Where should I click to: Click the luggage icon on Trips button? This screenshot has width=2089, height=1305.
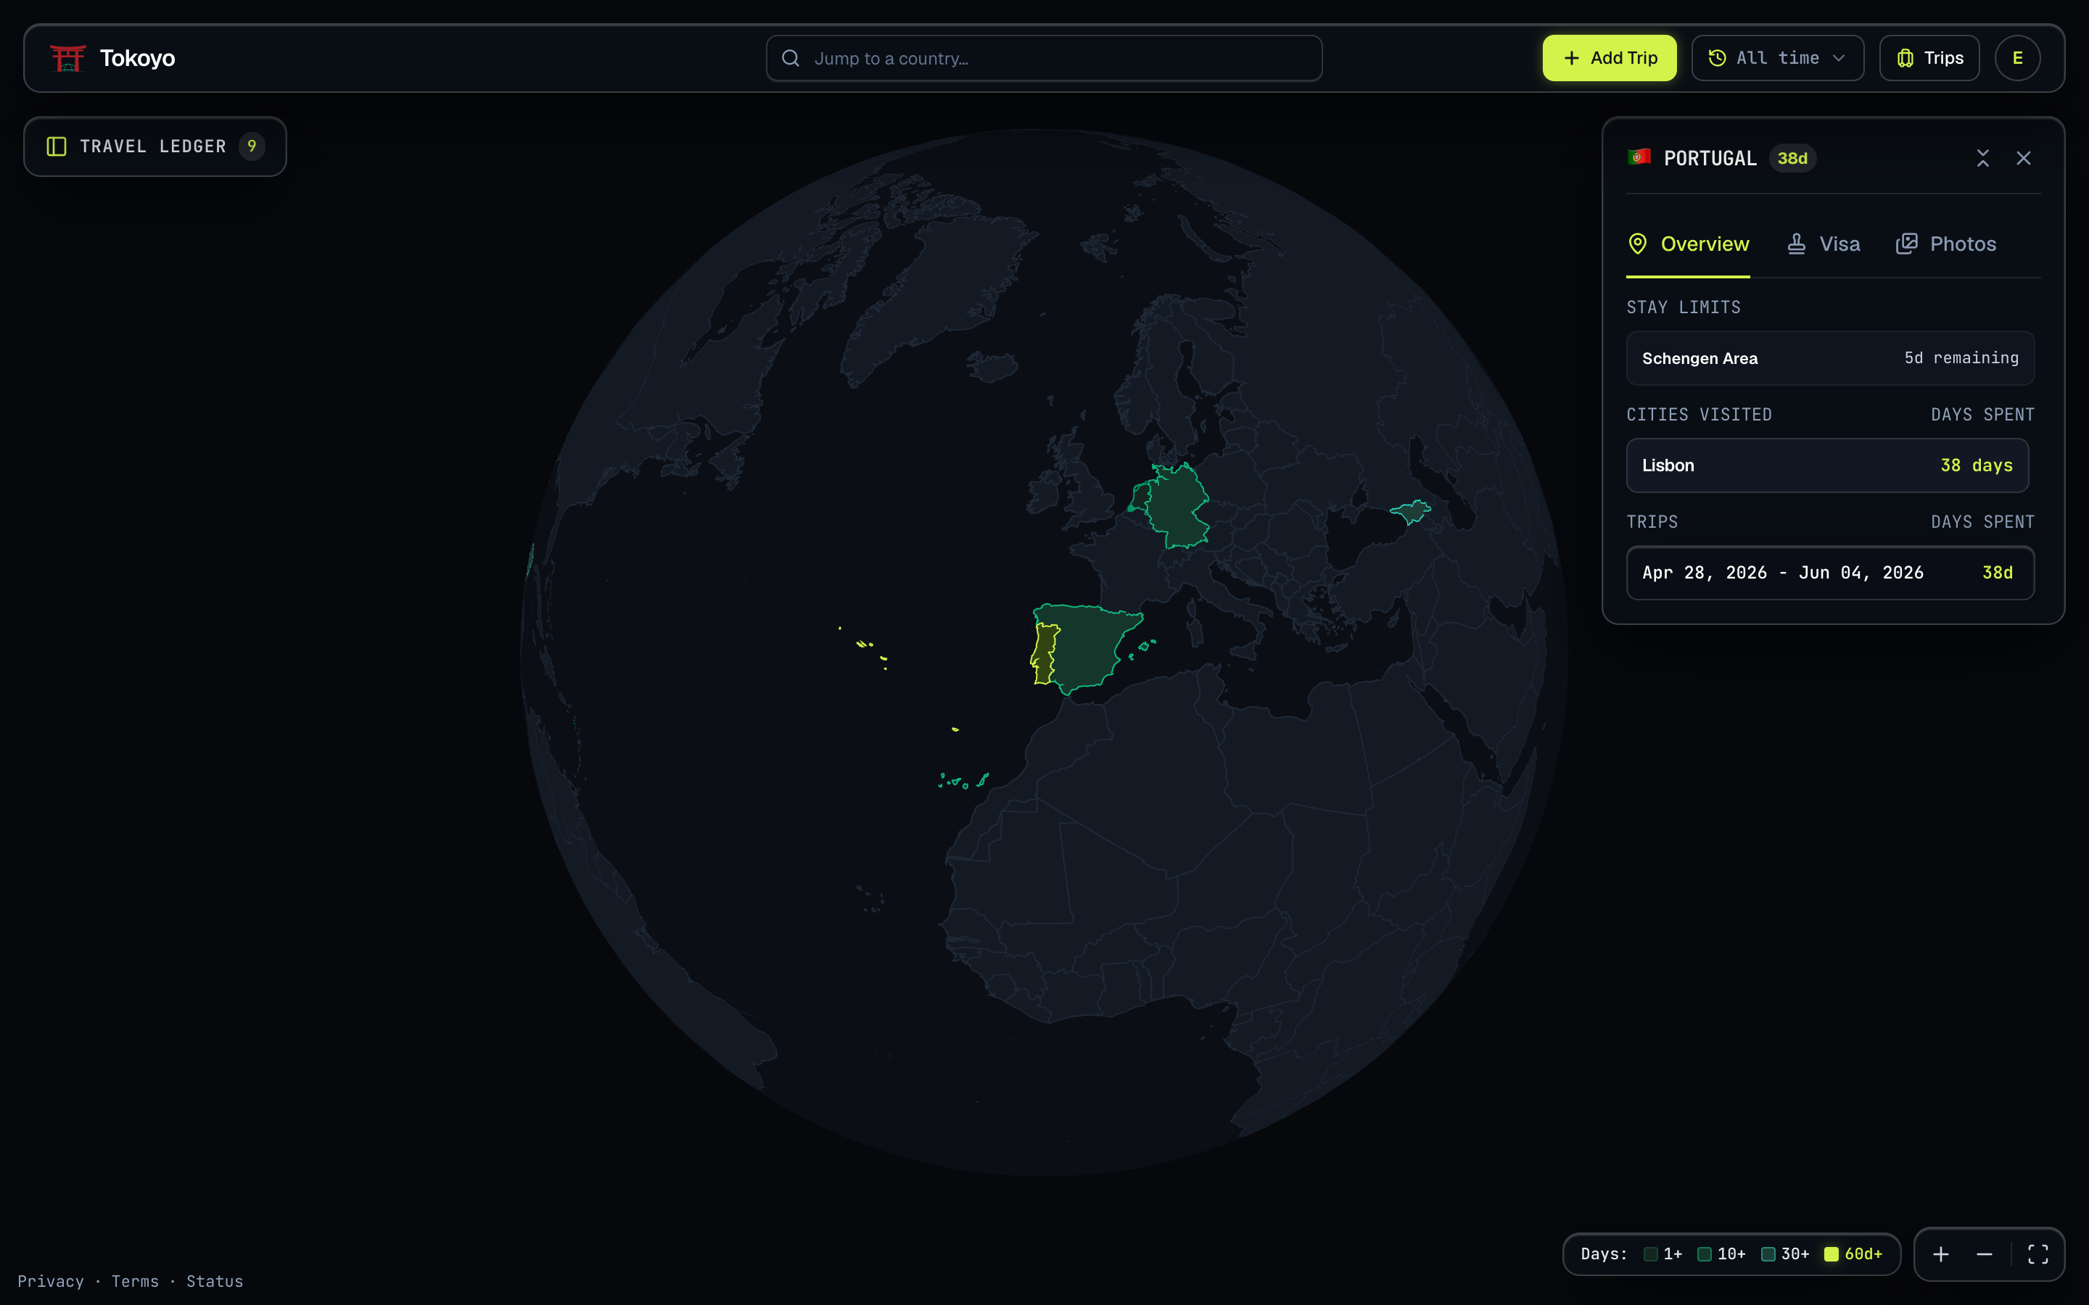coord(1904,58)
